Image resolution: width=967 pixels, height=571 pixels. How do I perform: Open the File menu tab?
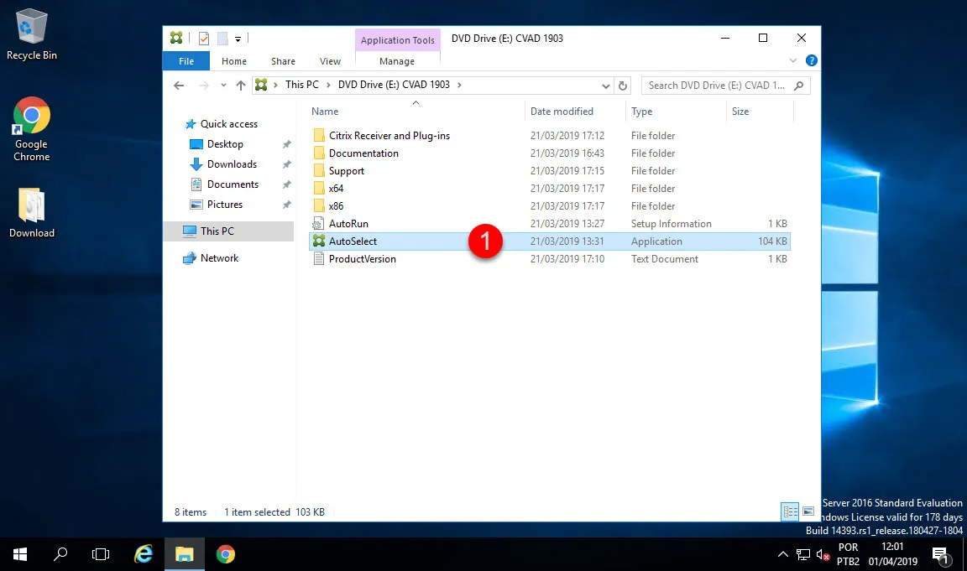click(186, 61)
